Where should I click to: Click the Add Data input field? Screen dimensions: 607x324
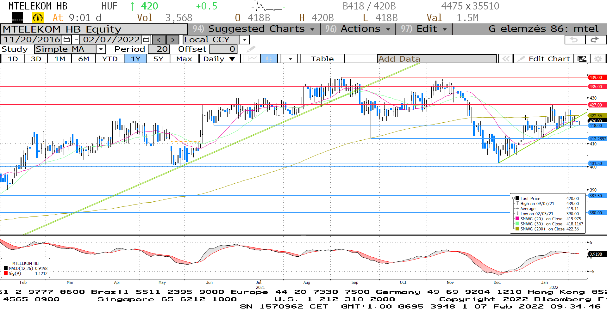point(437,59)
